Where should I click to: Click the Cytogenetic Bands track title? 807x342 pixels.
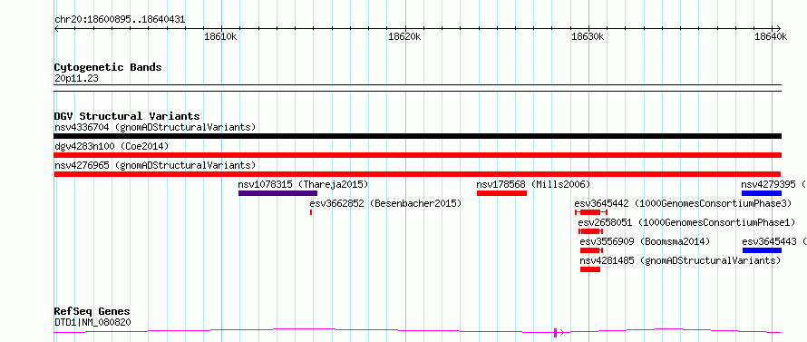108,67
